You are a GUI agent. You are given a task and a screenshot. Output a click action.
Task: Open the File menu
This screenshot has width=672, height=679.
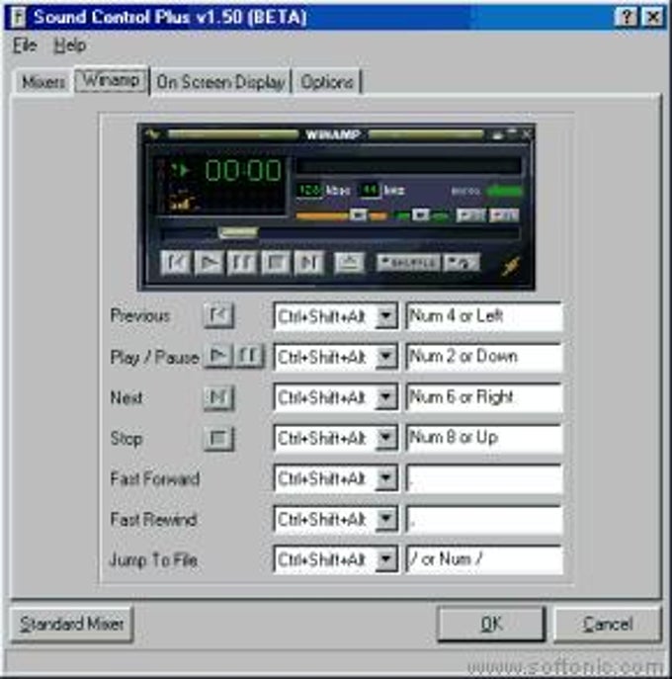click(25, 45)
